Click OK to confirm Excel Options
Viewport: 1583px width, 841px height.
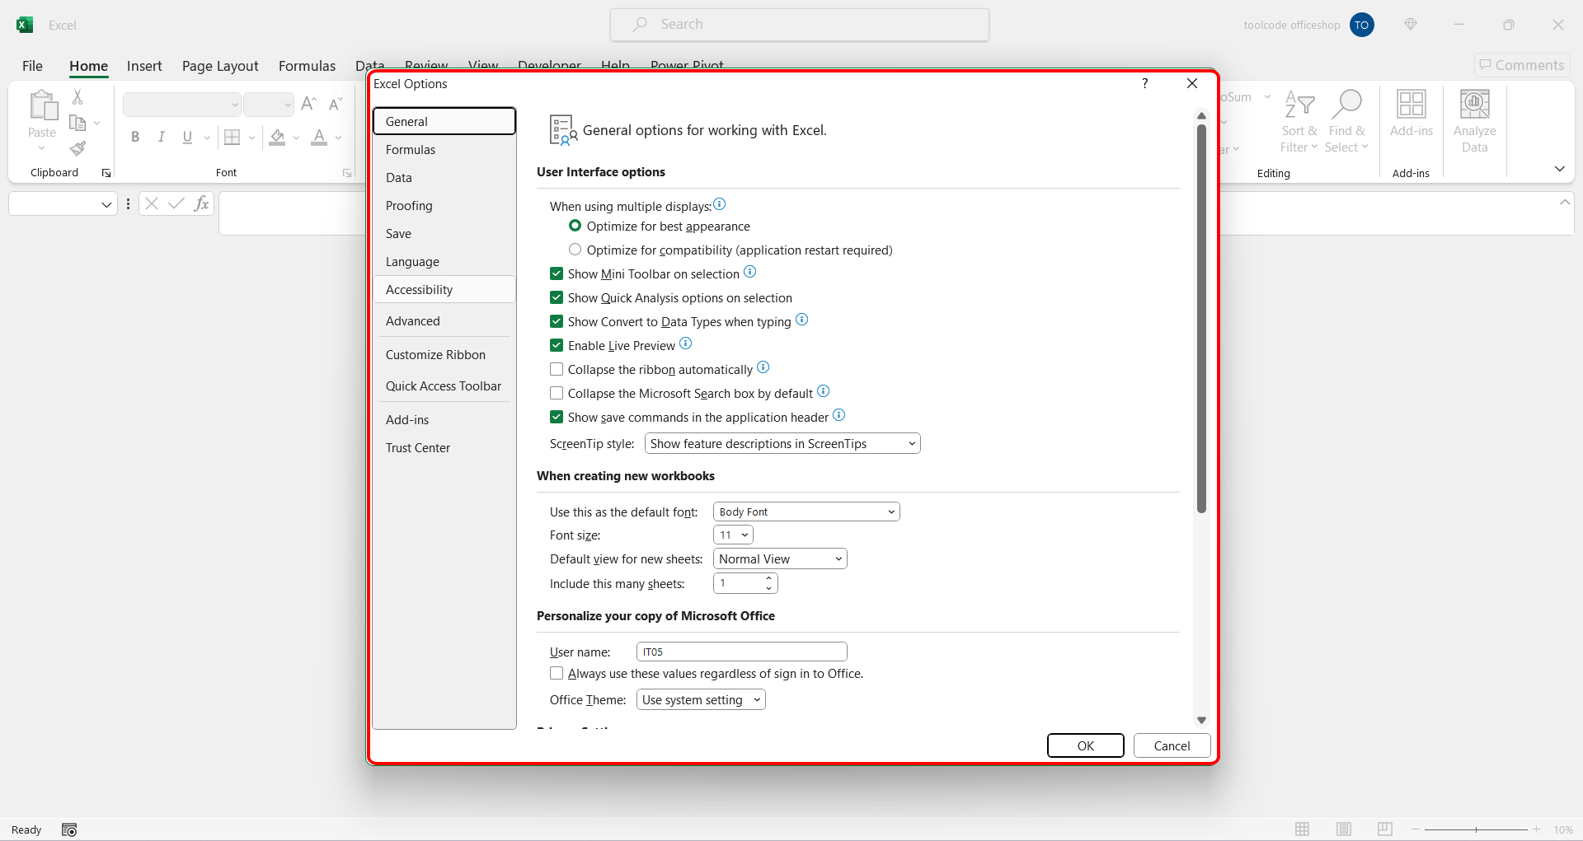1085,745
